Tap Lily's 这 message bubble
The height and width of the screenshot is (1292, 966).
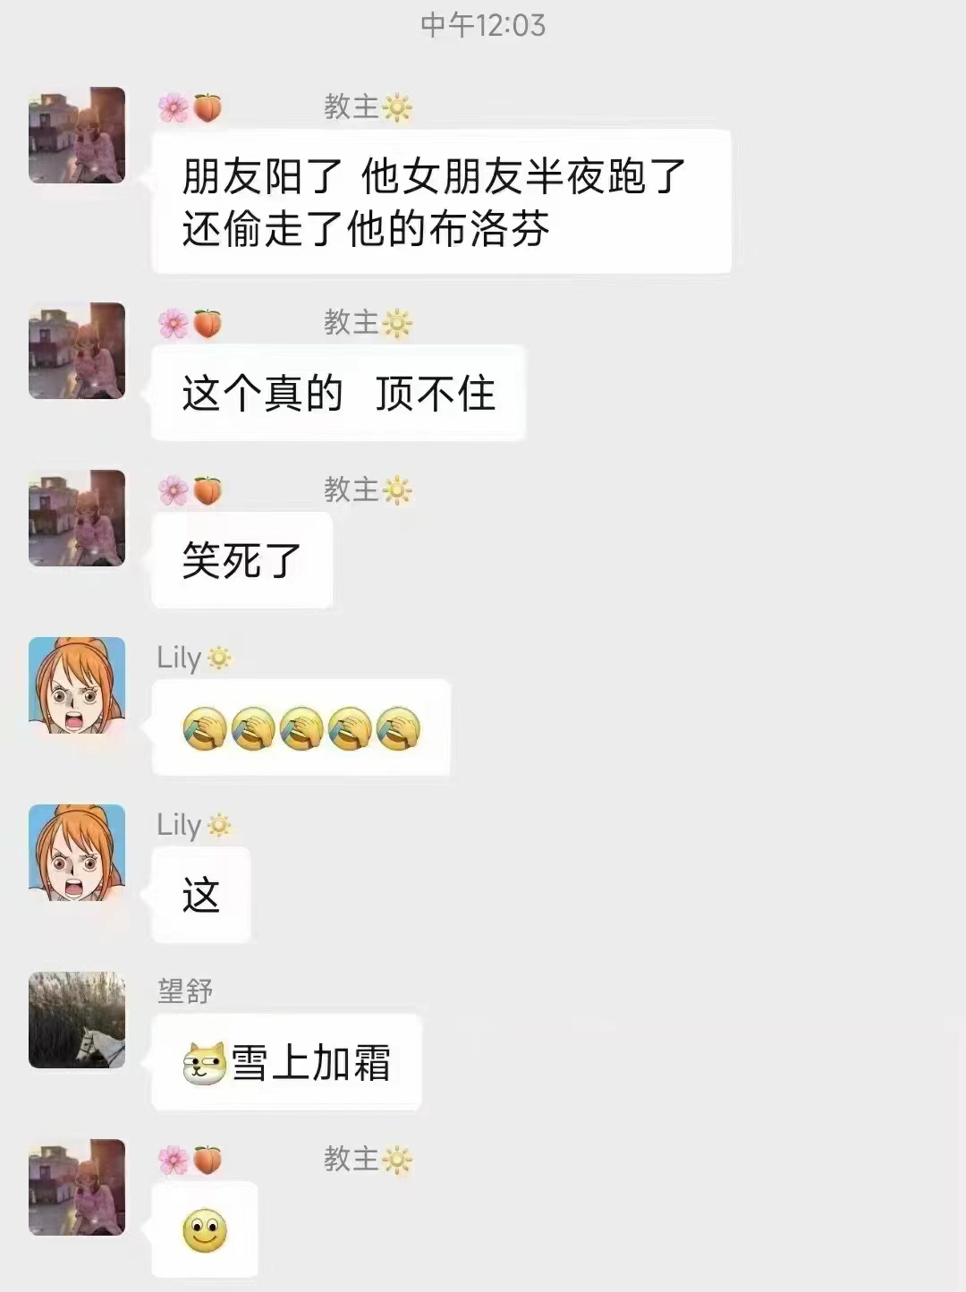click(x=201, y=895)
